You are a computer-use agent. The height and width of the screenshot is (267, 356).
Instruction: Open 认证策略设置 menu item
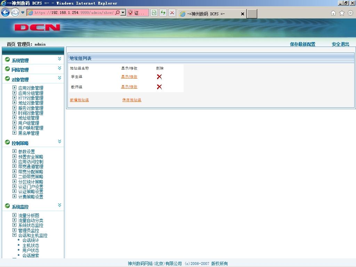point(31,192)
